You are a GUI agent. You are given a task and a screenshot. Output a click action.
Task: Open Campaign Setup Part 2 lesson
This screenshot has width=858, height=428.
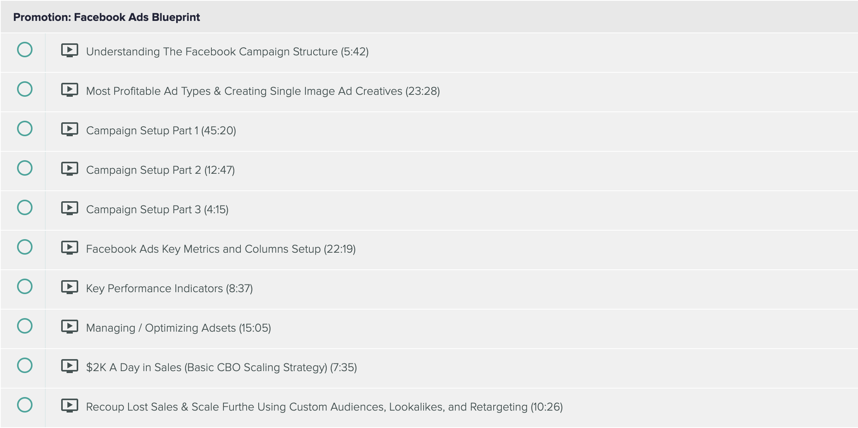[x=160, y=170]
